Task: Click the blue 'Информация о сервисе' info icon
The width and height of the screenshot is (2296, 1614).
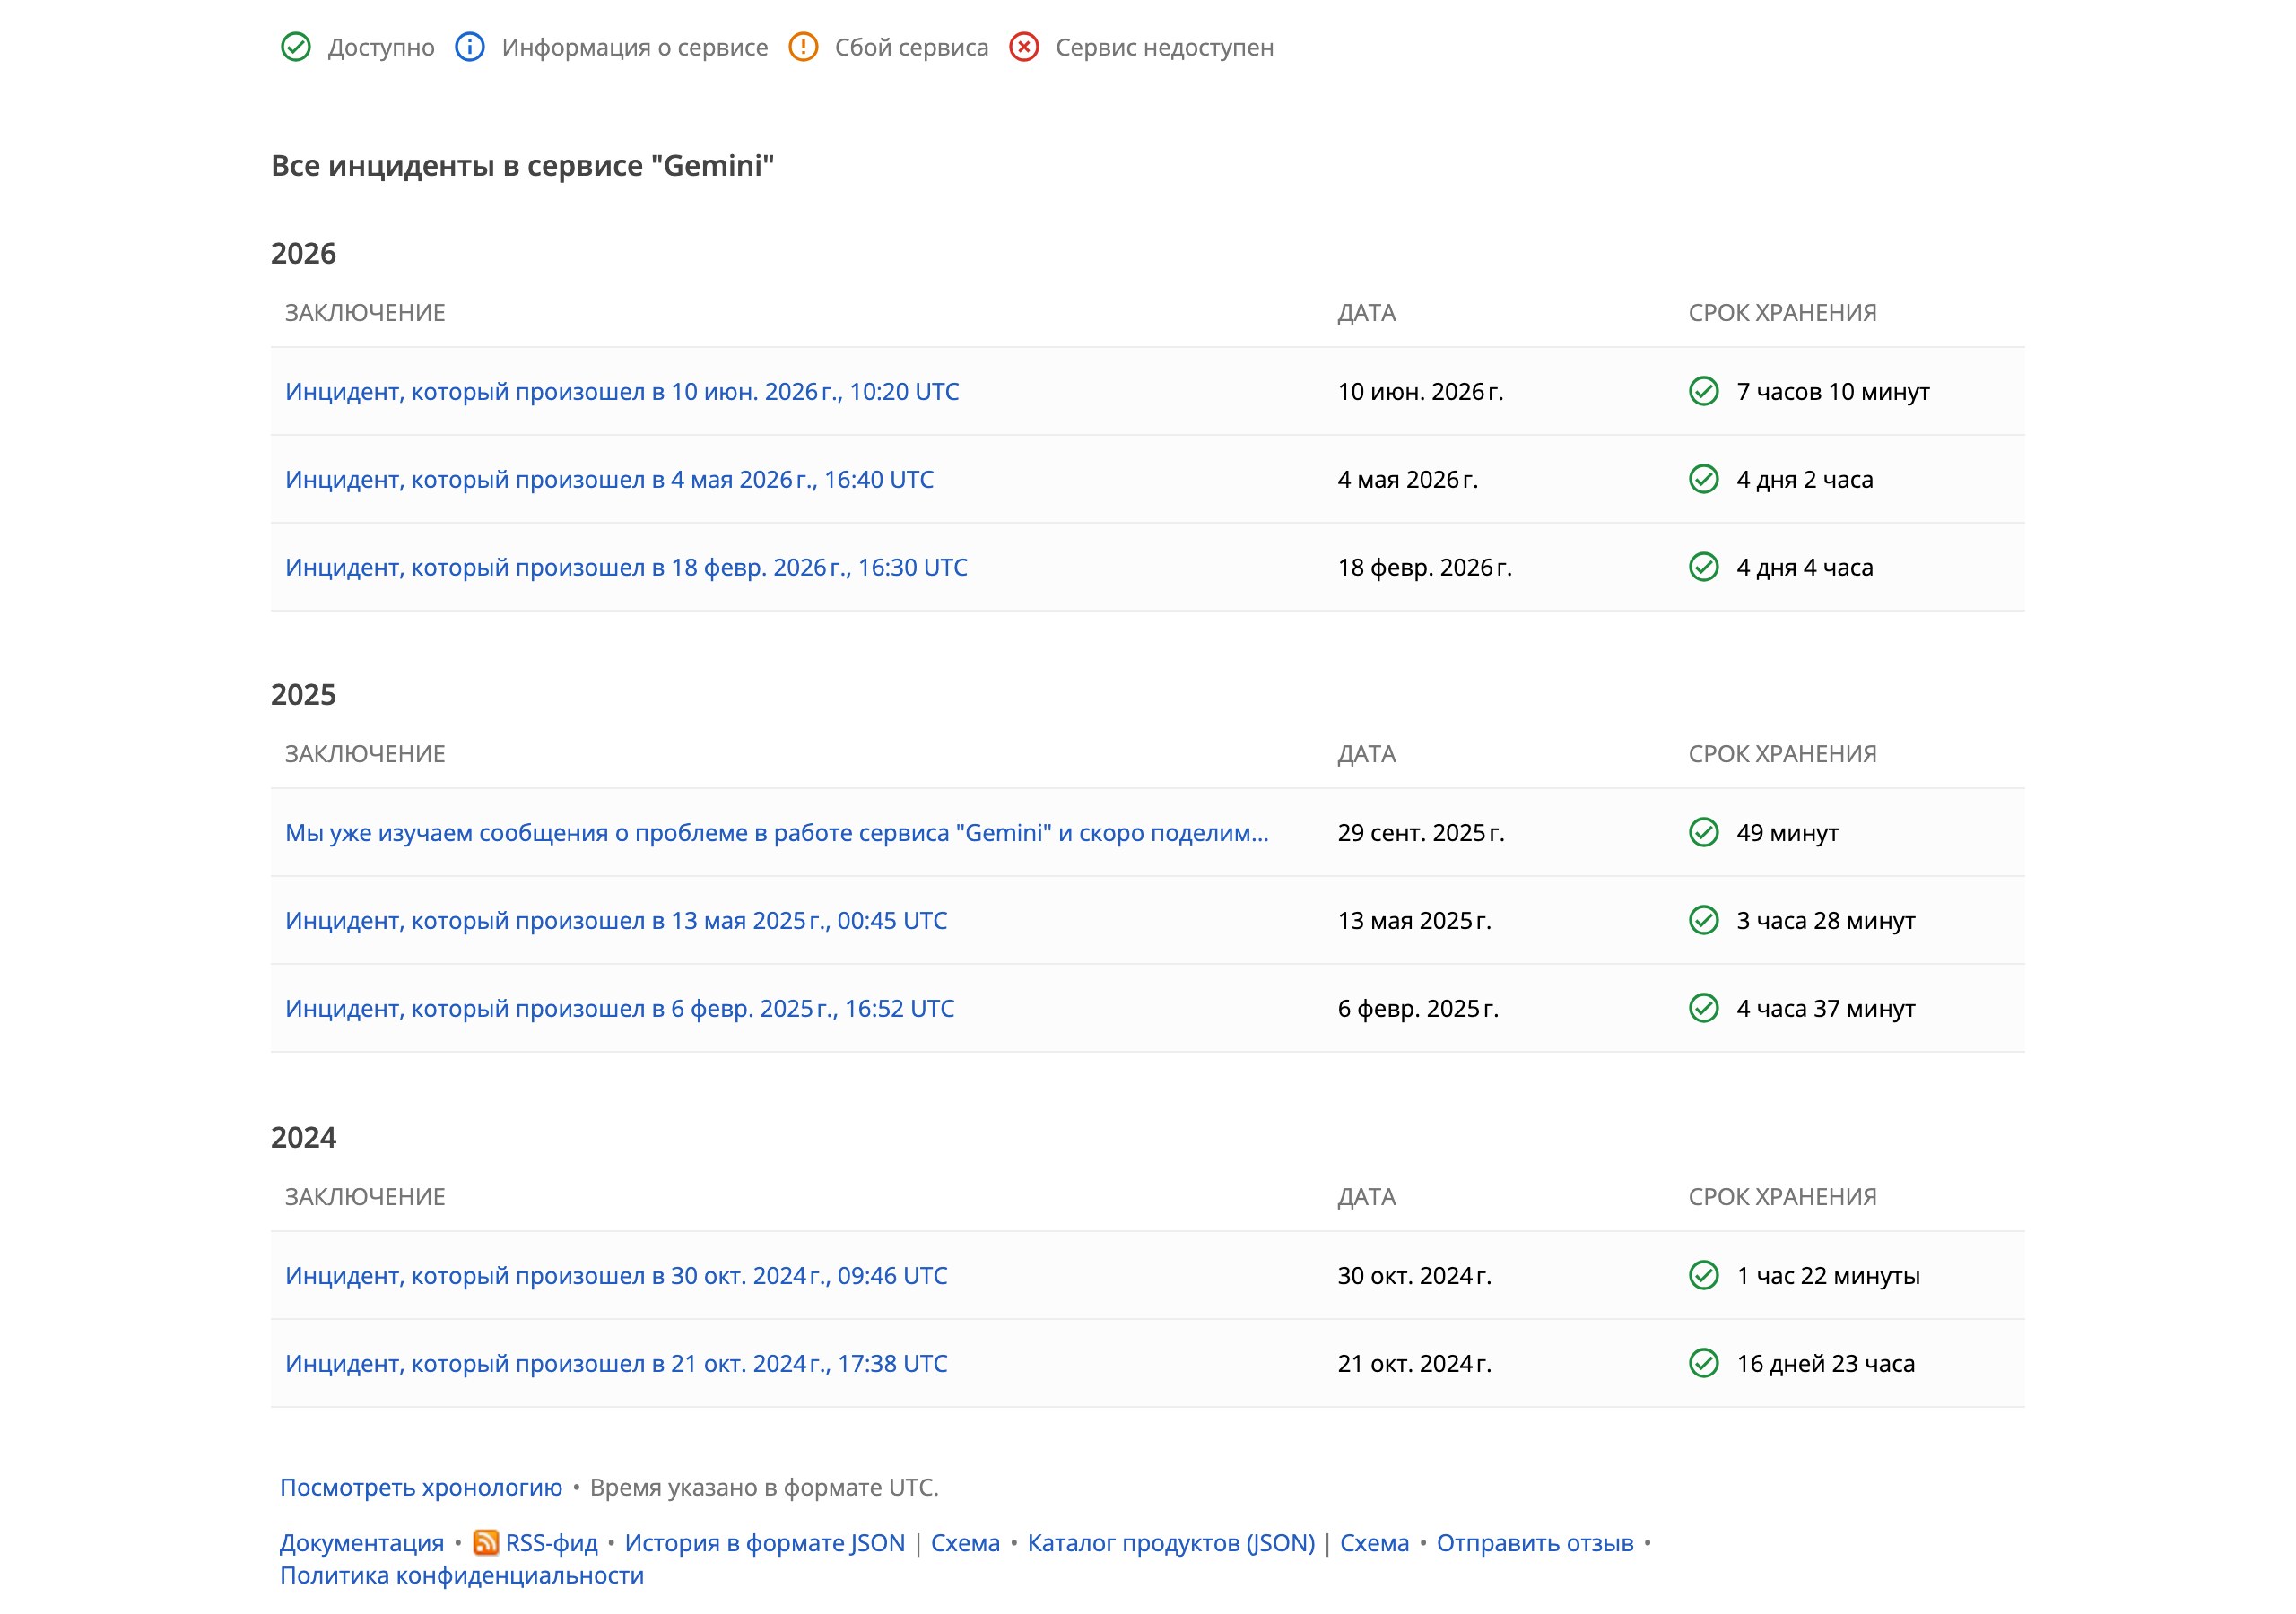Action: click(470, 47)
